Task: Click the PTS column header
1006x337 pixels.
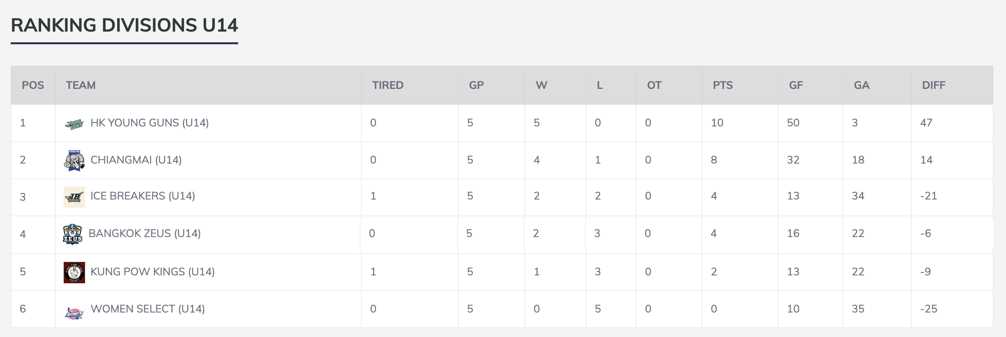Action: [723, 85]
